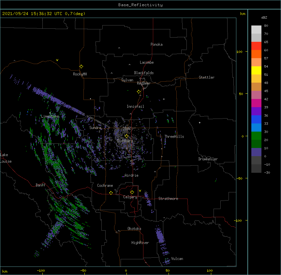Select the bright green 30–20 dBZ swatch
This screenshot has height=275, width=281.
click(x=256, y=136)
